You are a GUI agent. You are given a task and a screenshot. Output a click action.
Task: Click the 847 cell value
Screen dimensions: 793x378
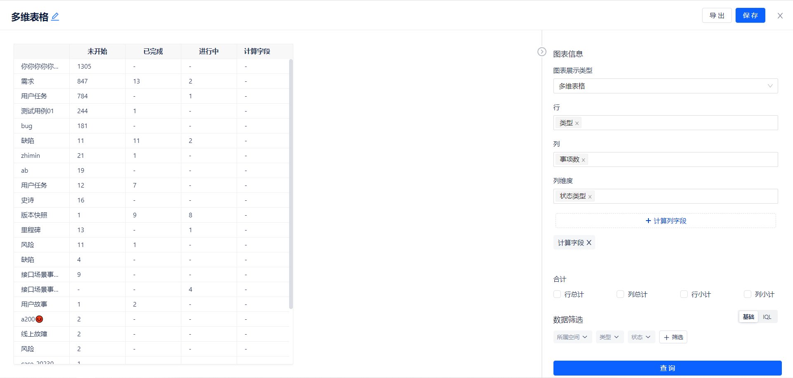(x=83, y=81)
